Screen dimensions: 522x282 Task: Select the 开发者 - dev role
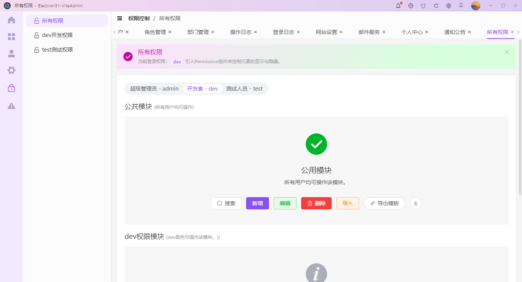202,88
